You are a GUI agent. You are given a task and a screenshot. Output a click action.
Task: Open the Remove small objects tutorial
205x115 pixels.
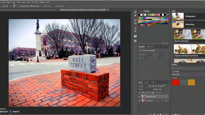189,36
